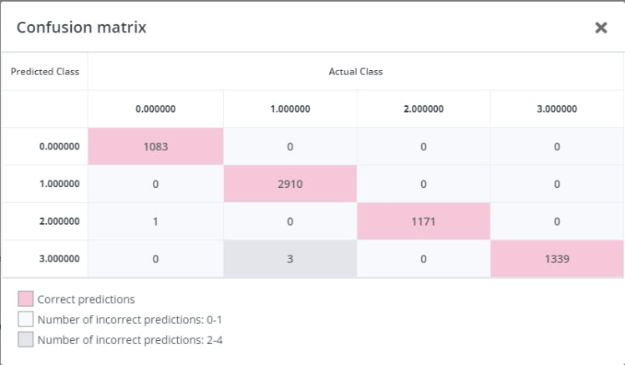Select the 2910 correct predictions cell
Viewport: 625px width, 365px height.
(x=290, y=184)
